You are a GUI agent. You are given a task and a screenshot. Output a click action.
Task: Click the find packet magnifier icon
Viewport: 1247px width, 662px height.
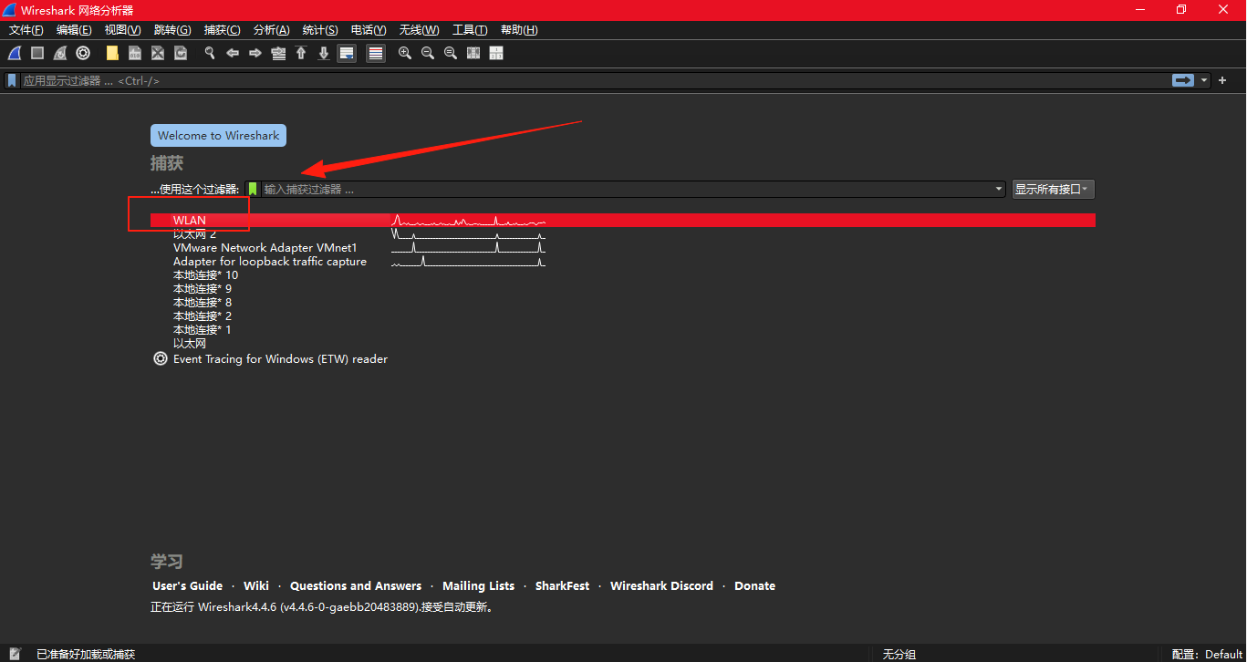tap(210, 53)
